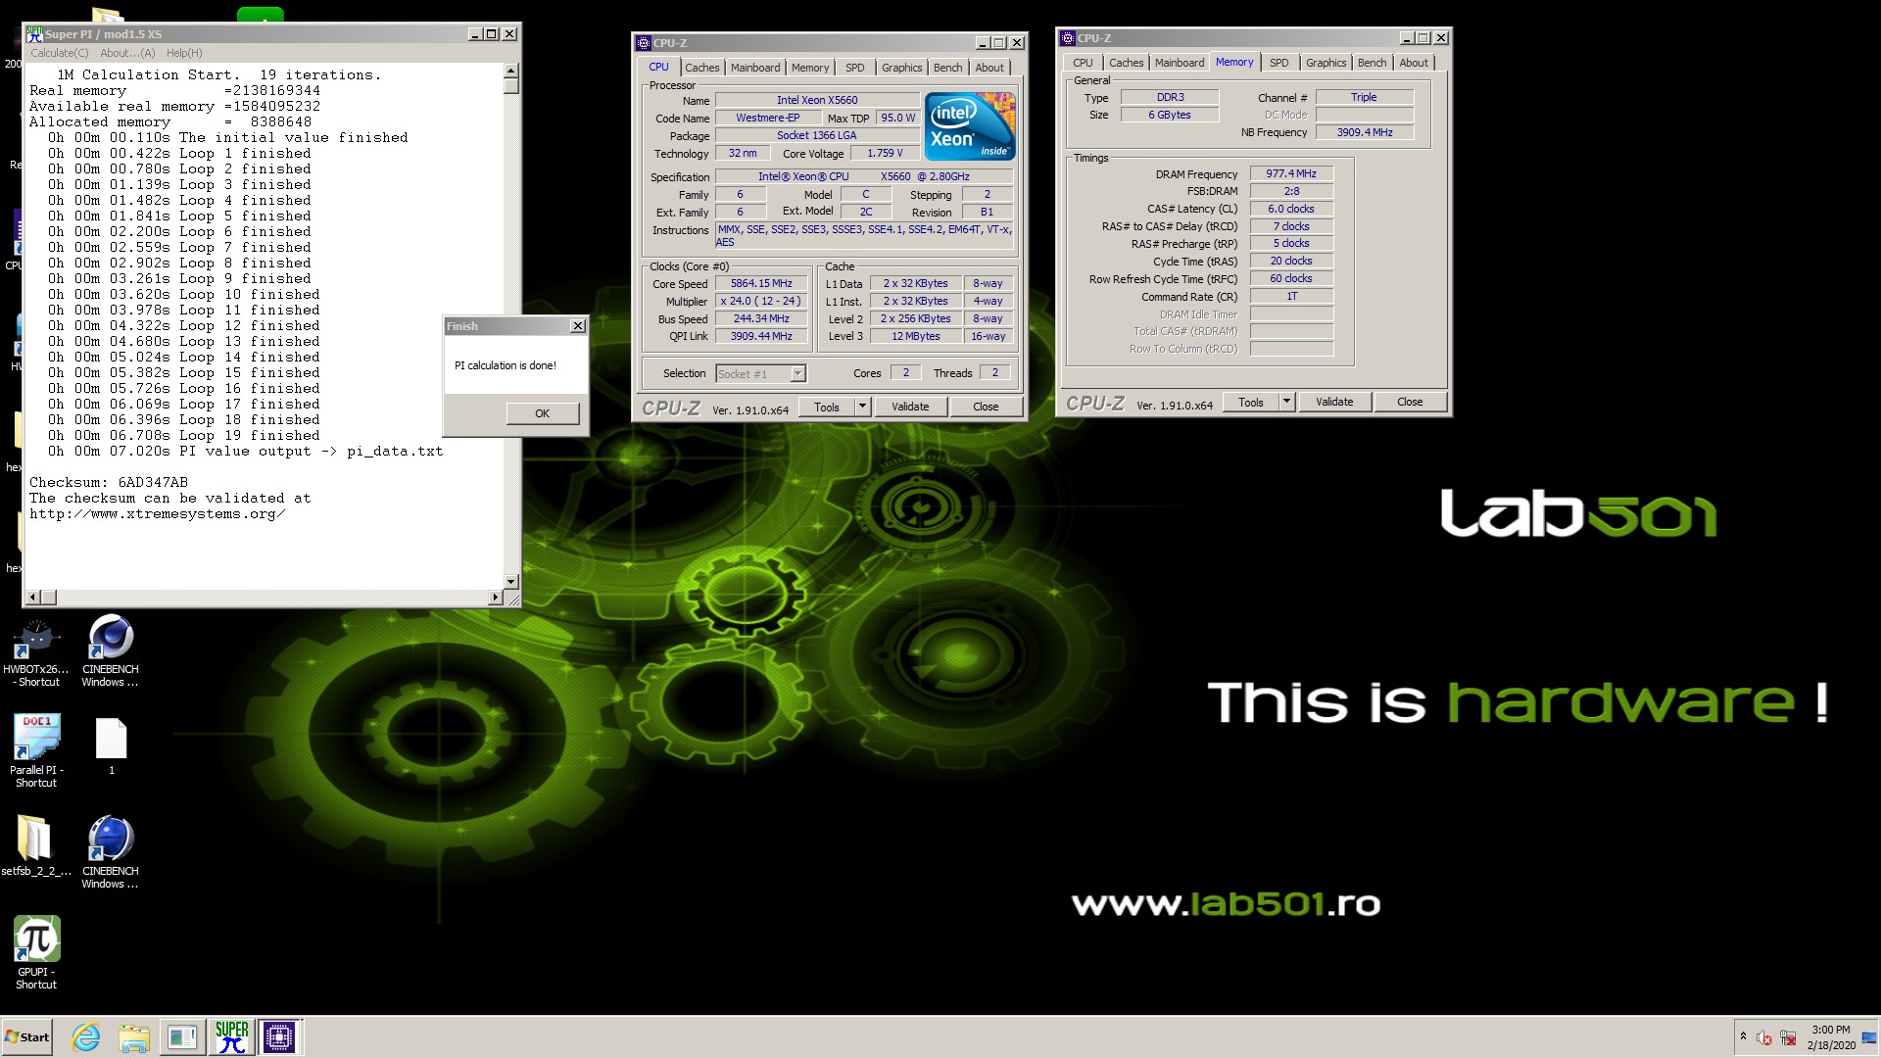This screenshot has height=1058, width=1881.
Task: Open the blank file named 1
Action: [x=111, y=739]
